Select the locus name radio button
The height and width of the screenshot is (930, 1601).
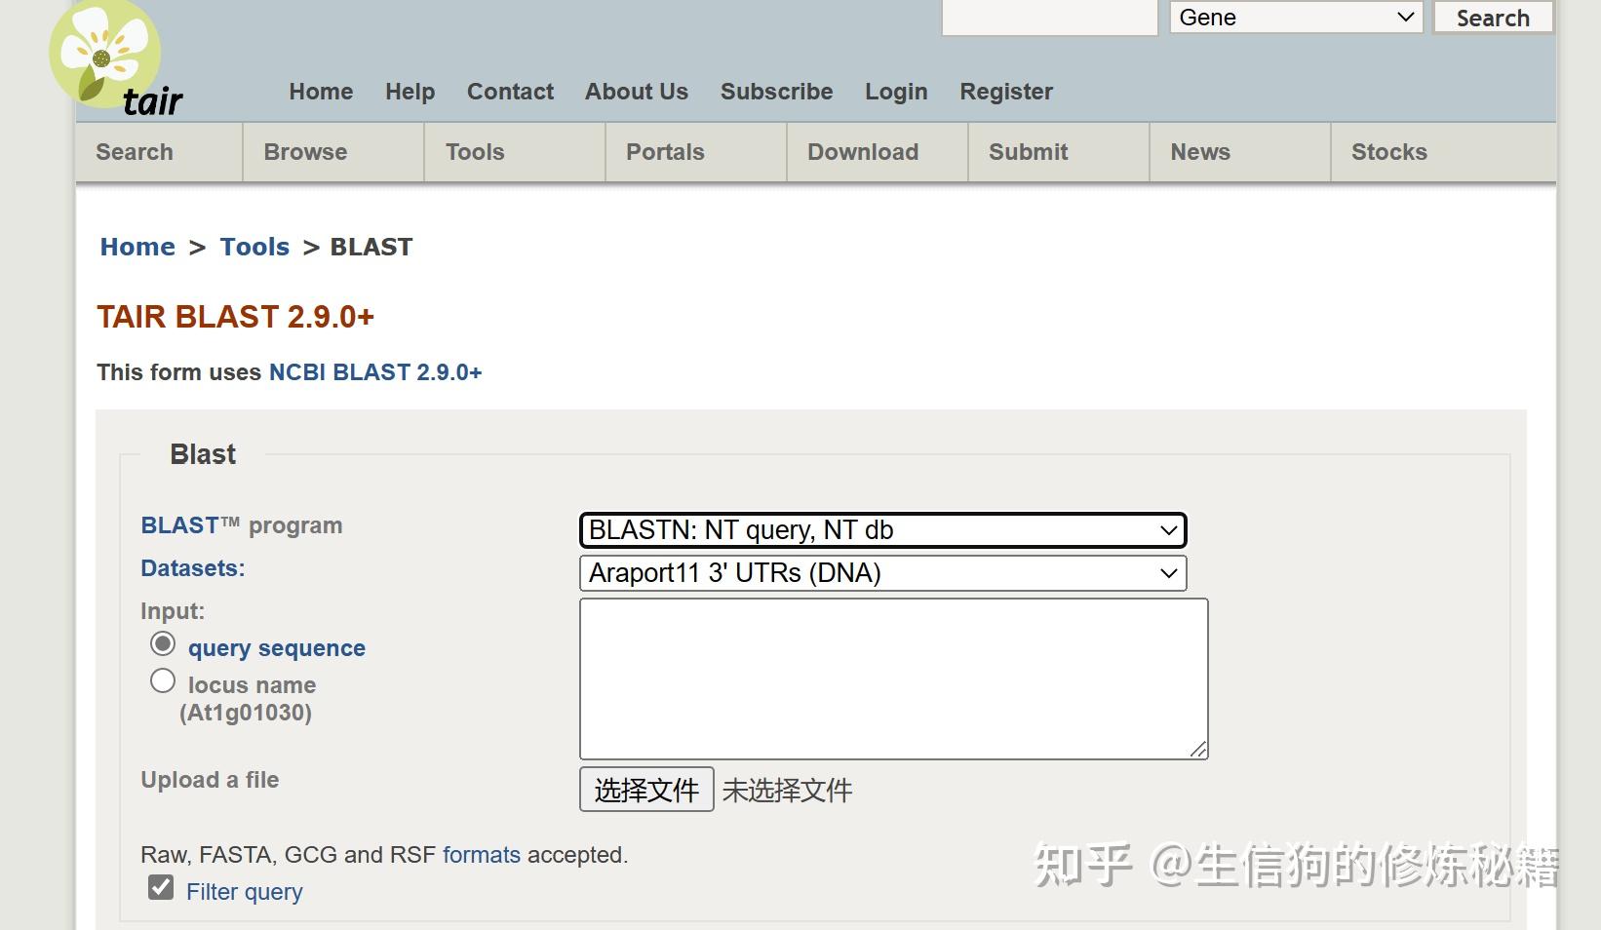pyautogui.click(x=163, y=681)
